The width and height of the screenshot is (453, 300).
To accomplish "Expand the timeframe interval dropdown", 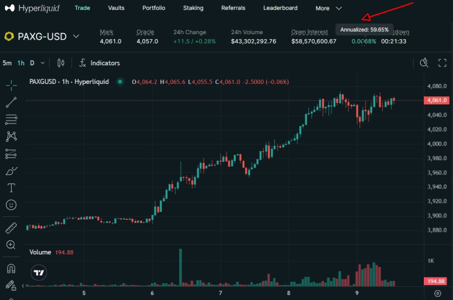I will click(43, 63).
